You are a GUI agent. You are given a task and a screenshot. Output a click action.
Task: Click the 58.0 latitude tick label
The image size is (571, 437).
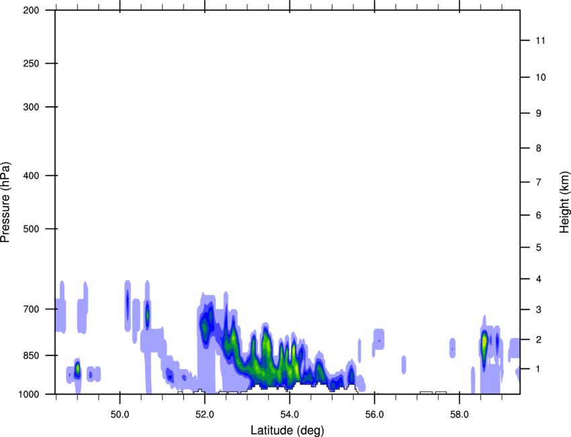(x=459, y=415)
